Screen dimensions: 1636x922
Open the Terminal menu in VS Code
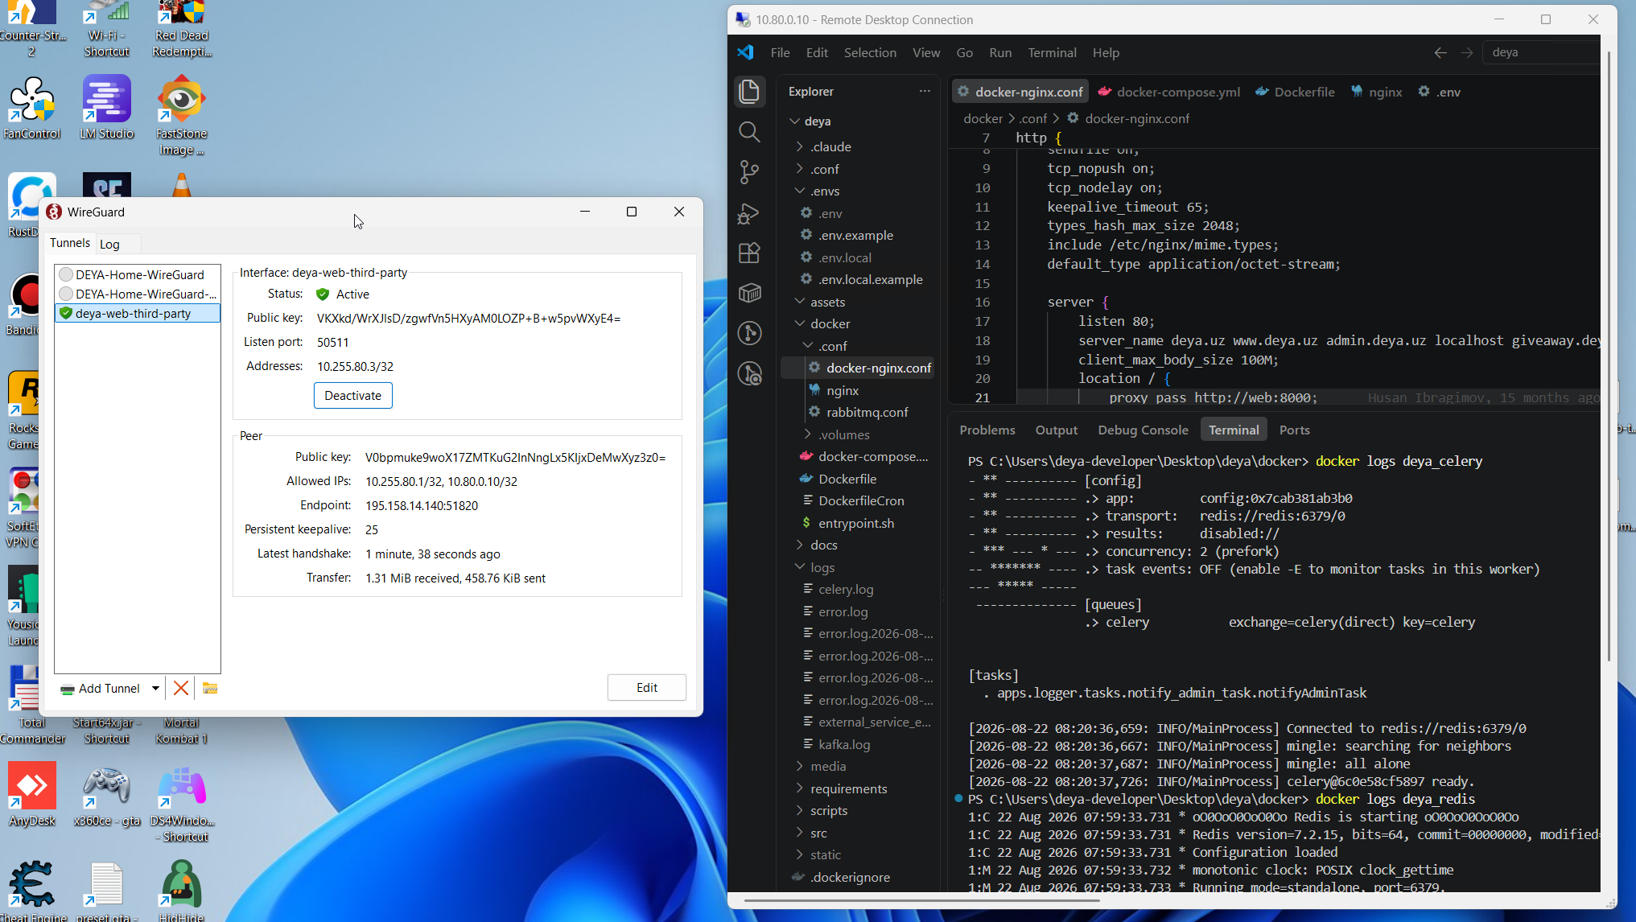click(1052, 52)
